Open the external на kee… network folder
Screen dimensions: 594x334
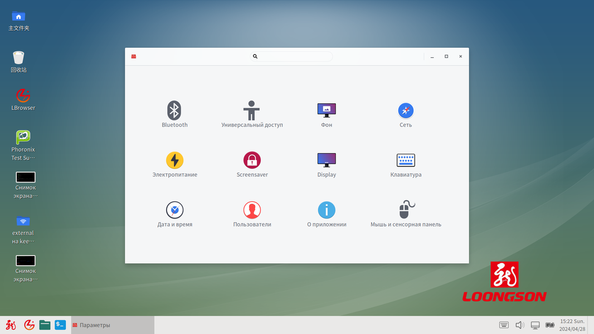tap(23, 229)
